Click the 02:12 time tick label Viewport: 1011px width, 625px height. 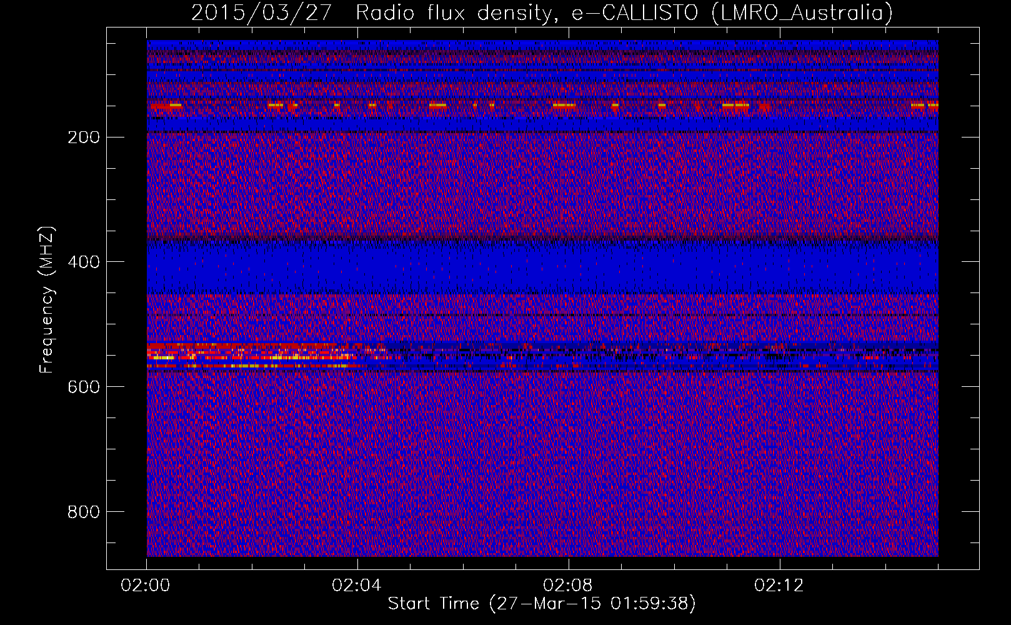point(780,586)
